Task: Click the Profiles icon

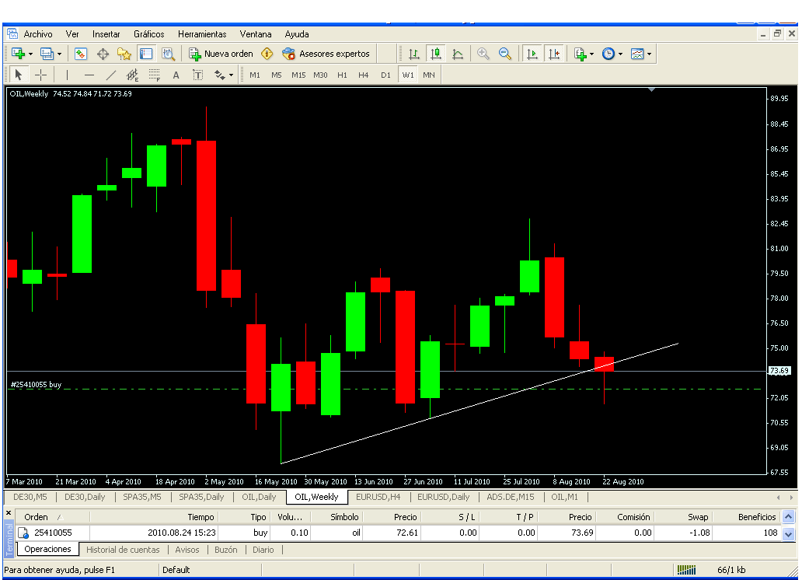Action: 47,53
